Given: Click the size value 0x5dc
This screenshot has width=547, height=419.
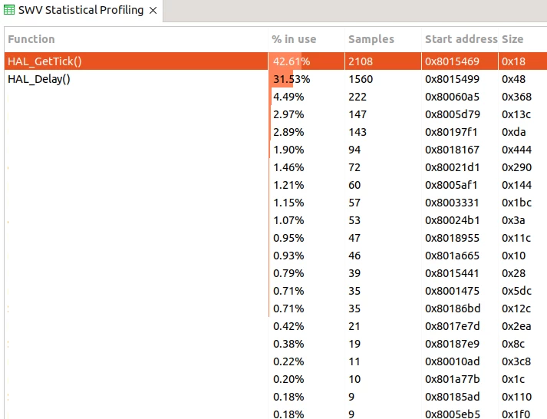Looking at the screenshot, I should [x=516, y=291].
